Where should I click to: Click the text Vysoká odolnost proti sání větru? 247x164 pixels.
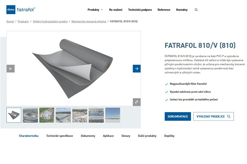point(190,92)
